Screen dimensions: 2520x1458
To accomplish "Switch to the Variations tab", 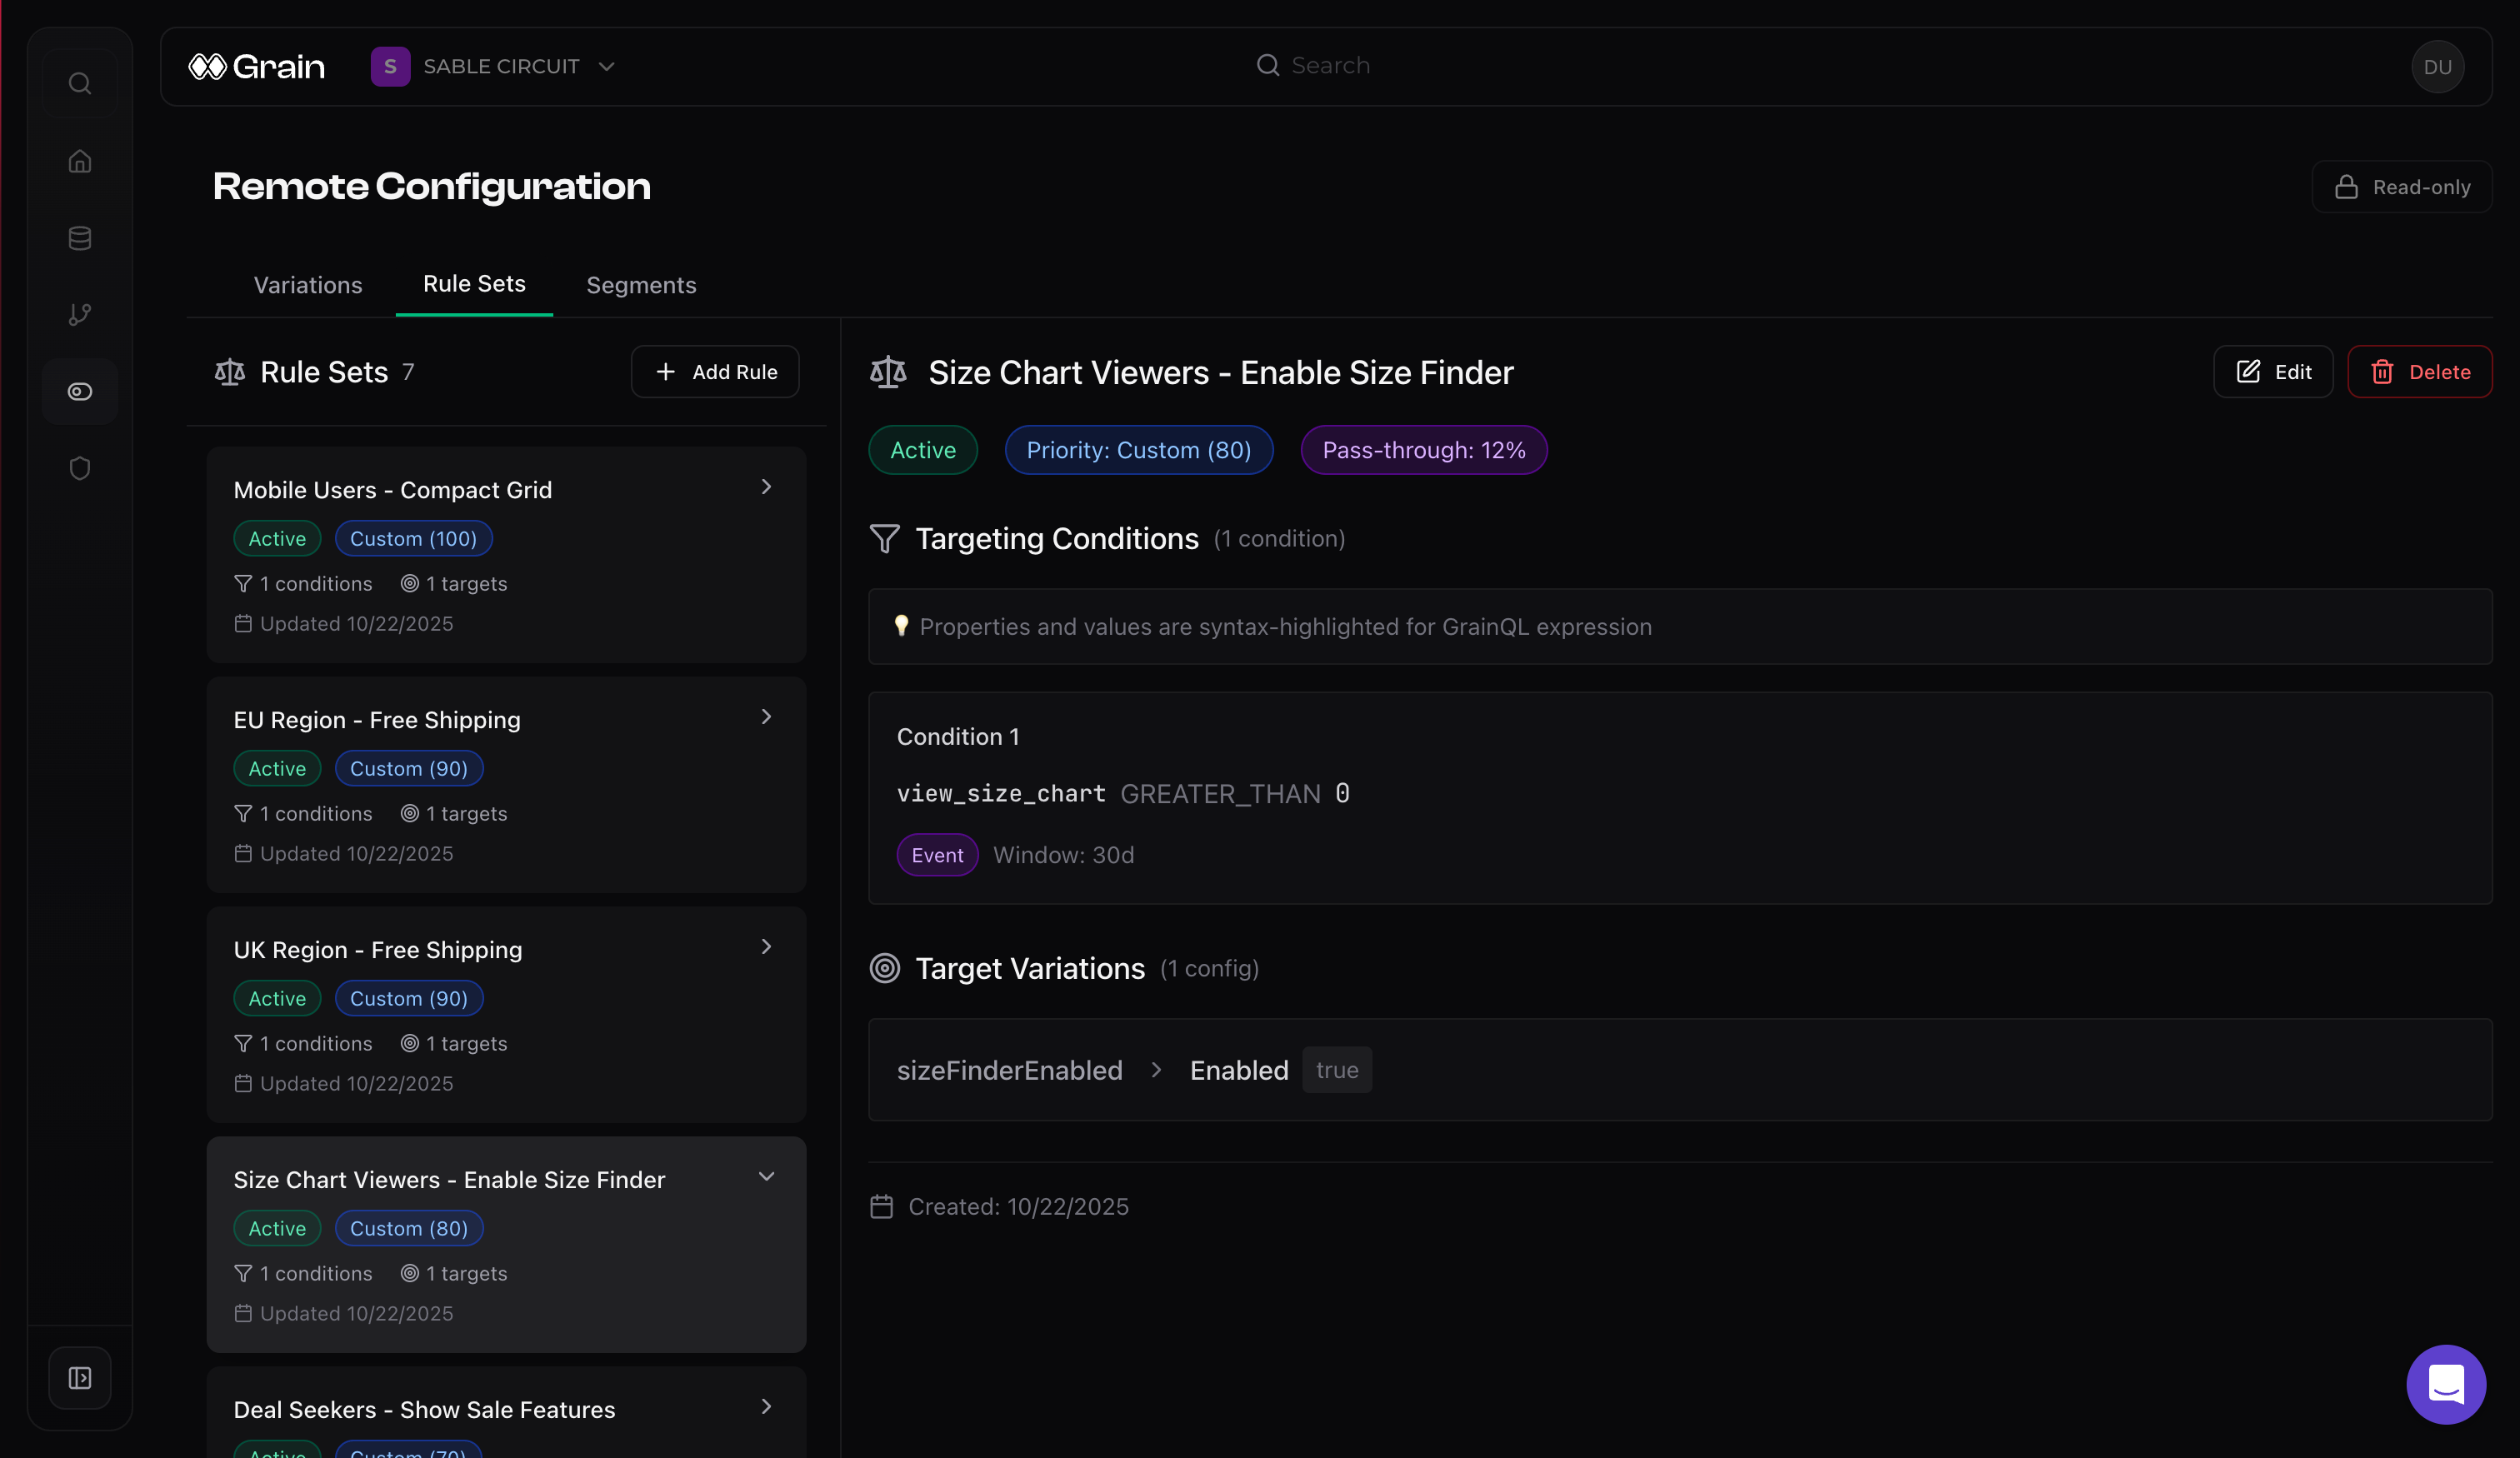I will tap(308, 285).
